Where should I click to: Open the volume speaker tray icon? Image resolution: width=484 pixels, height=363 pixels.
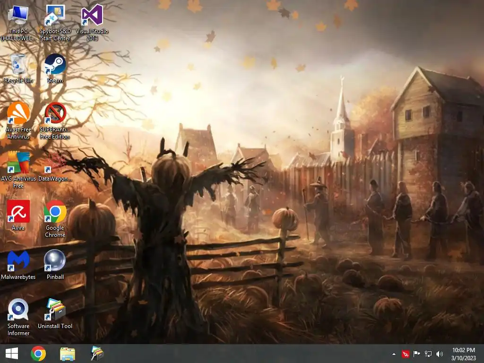coord(439,354)
